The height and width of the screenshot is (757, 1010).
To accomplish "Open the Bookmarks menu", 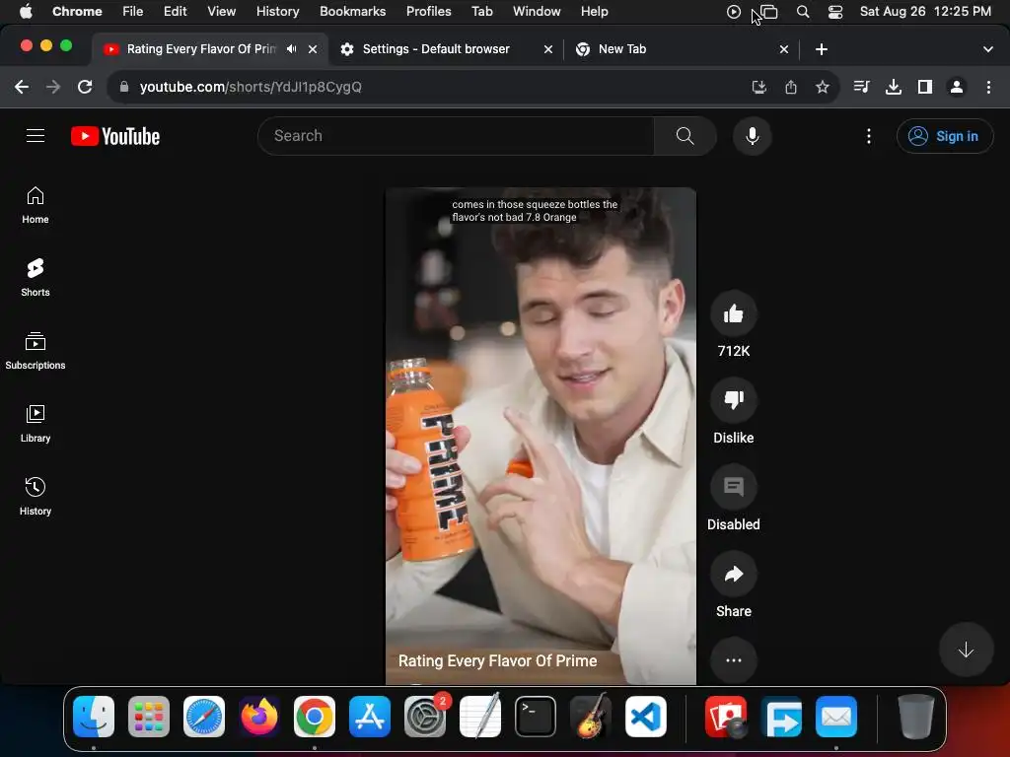I will click(352, 12).
